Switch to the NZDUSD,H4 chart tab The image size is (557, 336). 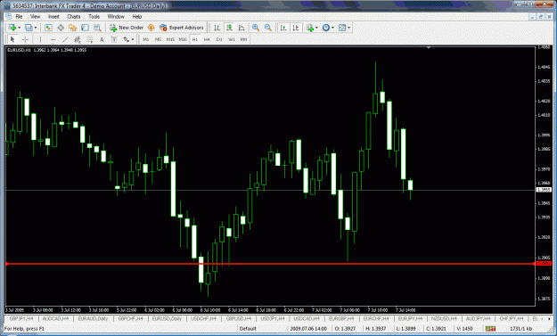[444, 318]
